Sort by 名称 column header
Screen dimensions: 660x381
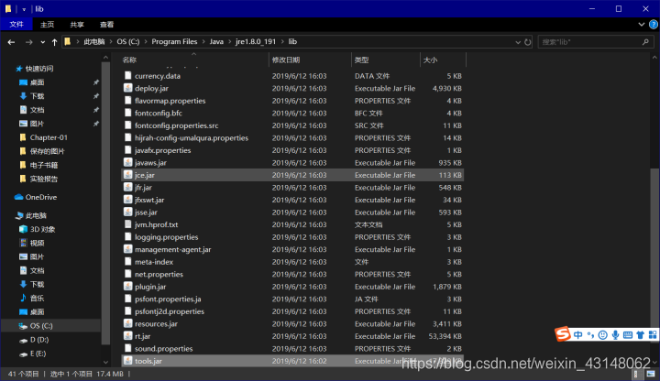(x=129, y=60)
